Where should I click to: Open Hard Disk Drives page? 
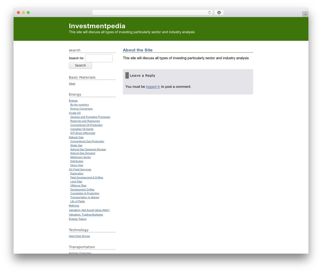tap(79, 236)
